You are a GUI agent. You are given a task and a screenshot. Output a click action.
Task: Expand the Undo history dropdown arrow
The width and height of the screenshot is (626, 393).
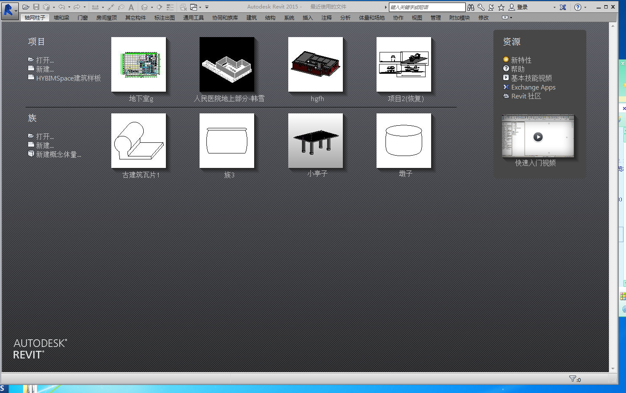69,7
